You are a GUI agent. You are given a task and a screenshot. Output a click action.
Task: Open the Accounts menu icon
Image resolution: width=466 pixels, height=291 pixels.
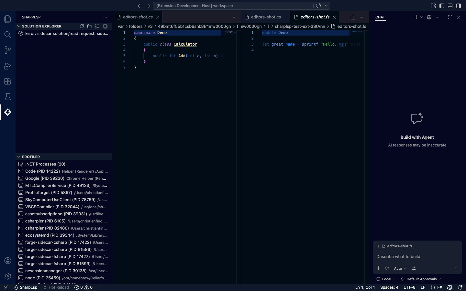tap(8, 261)
